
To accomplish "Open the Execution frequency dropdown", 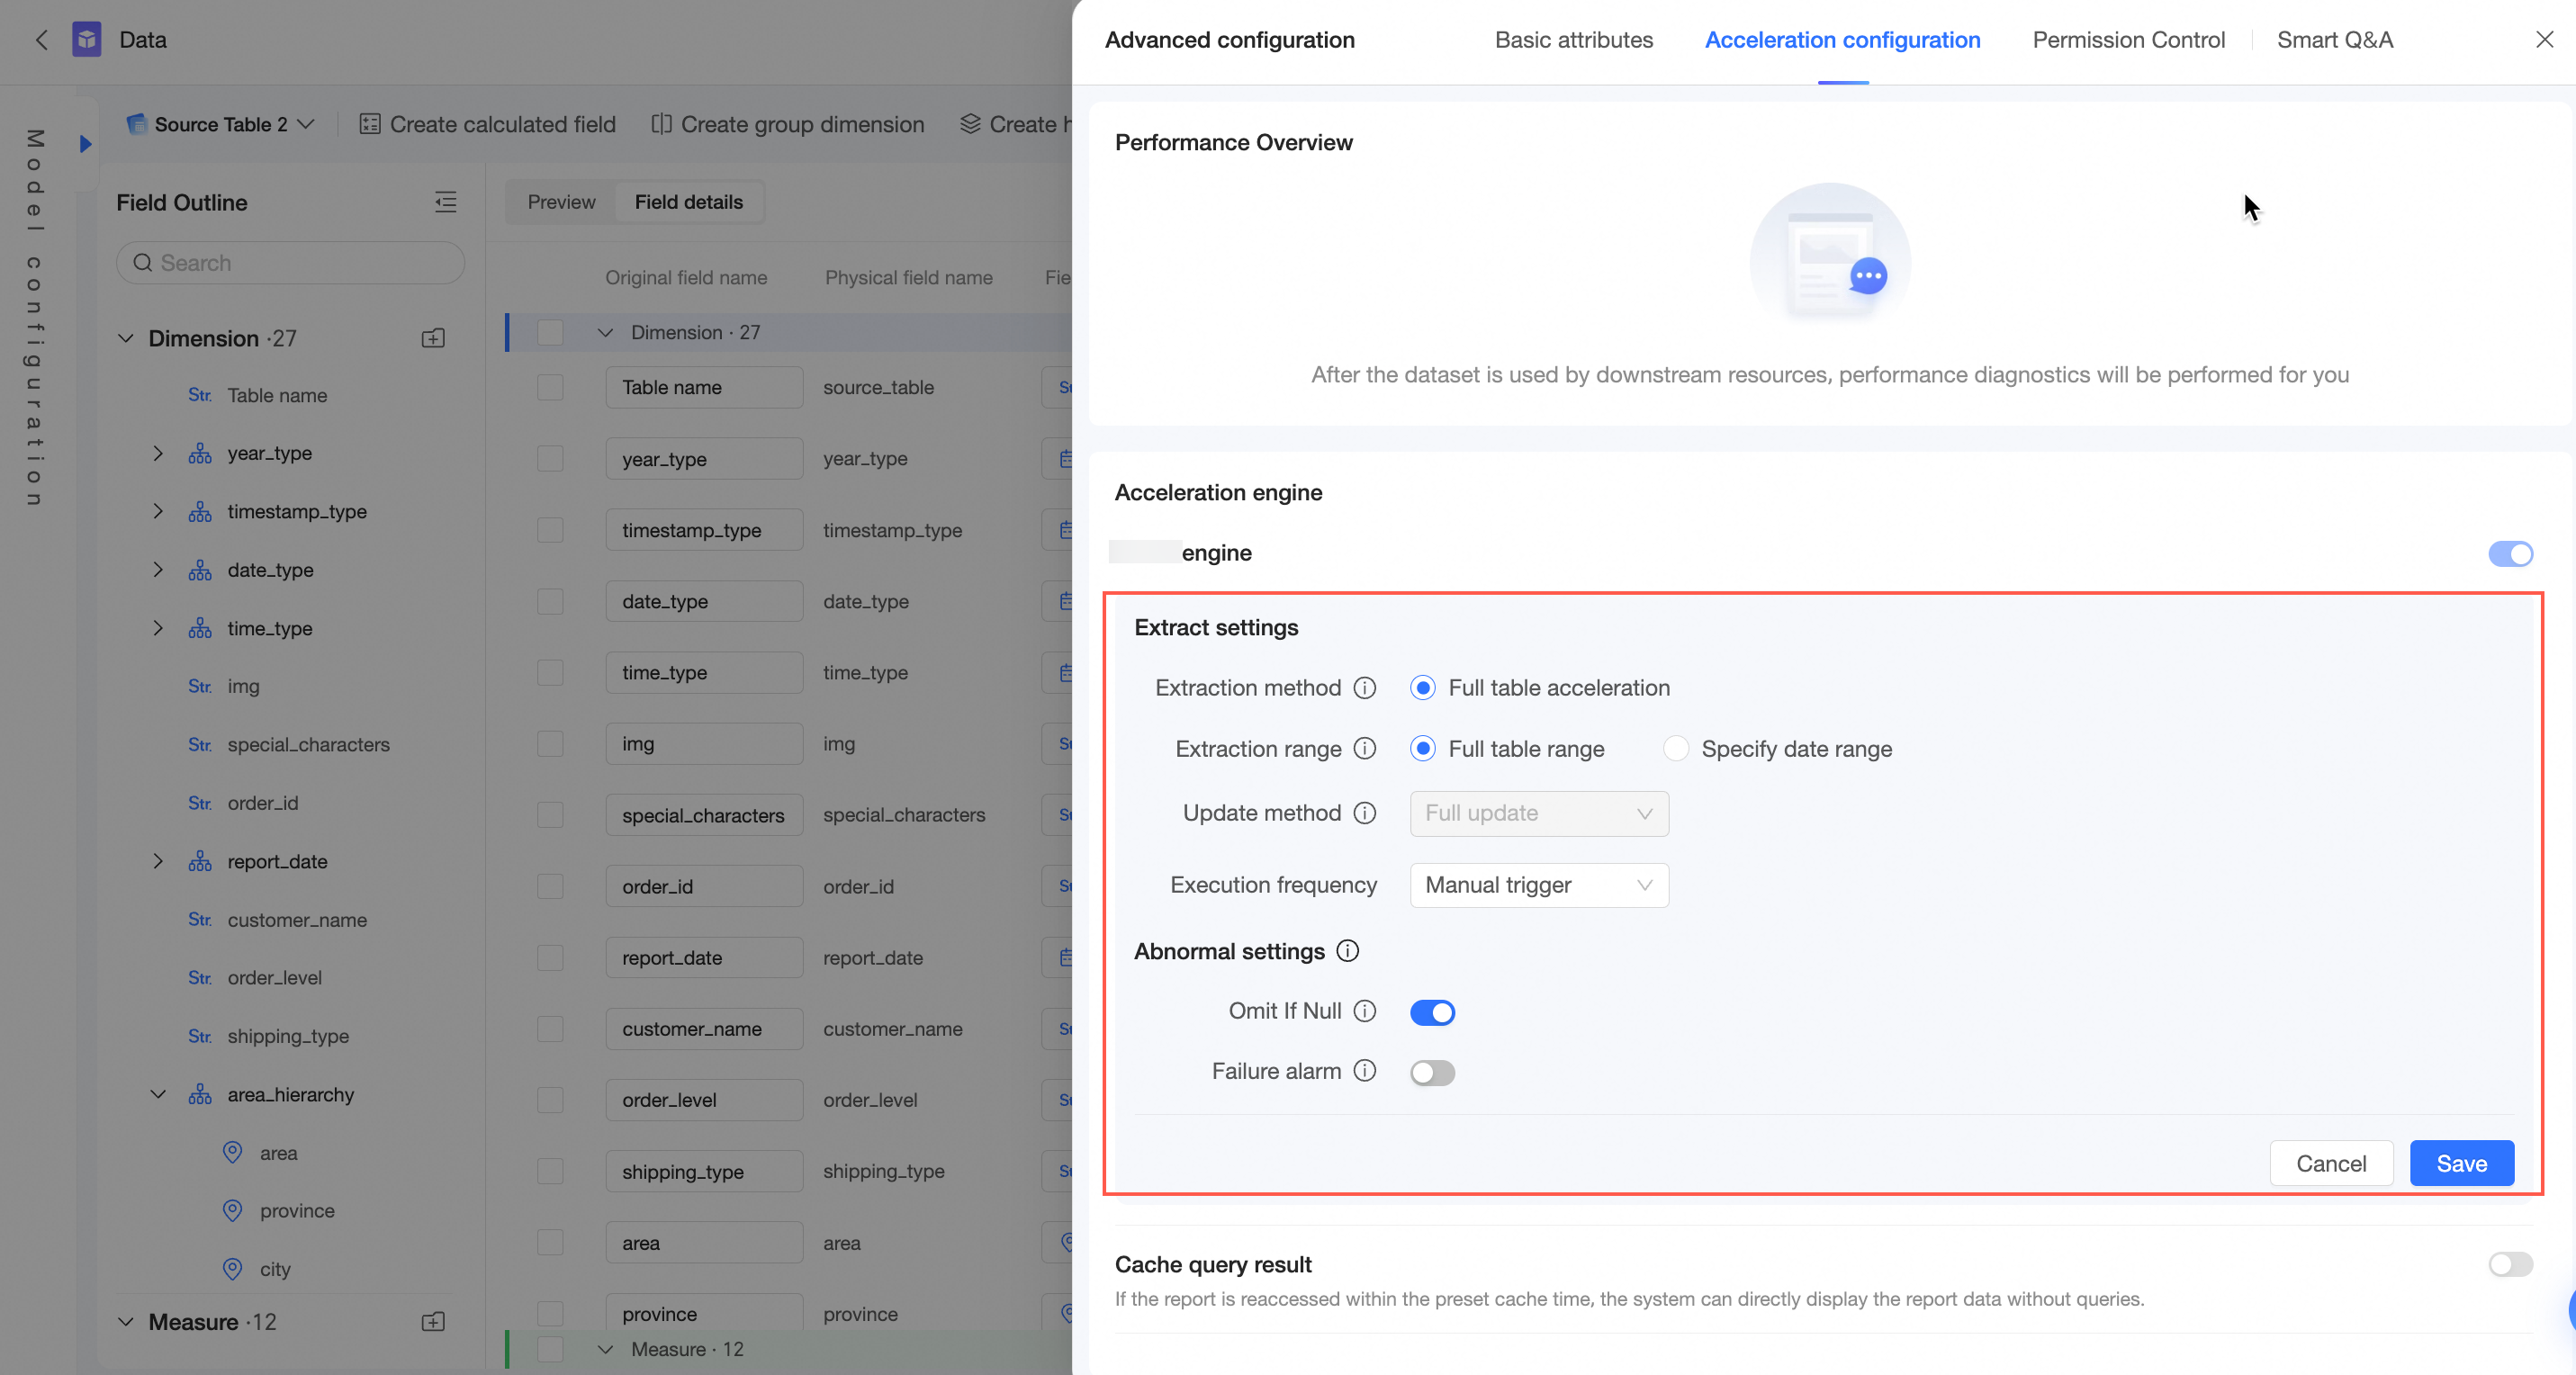I will 1538,885.
